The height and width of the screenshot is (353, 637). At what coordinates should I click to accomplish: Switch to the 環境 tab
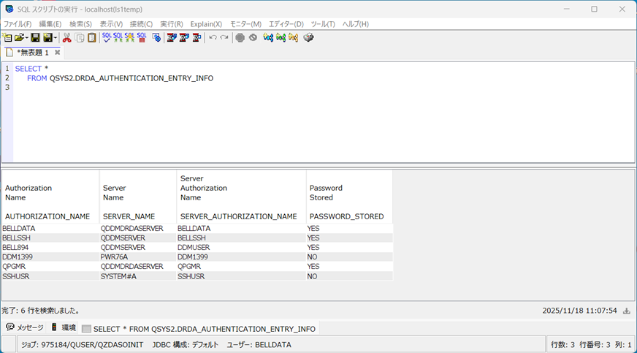click(64, 328)
